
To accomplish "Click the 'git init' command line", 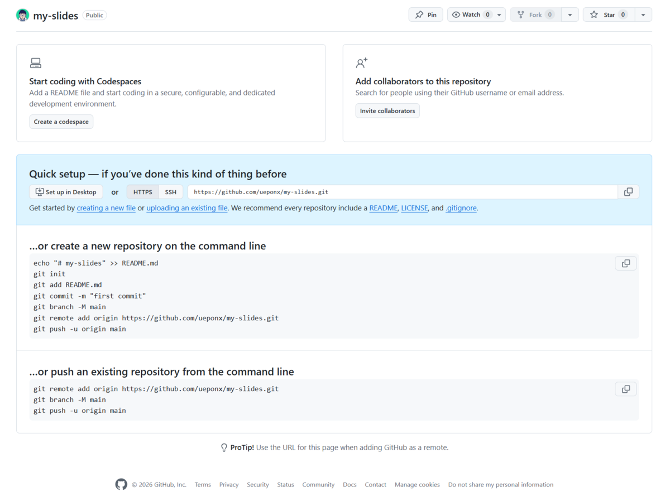I will pos(49,274).
